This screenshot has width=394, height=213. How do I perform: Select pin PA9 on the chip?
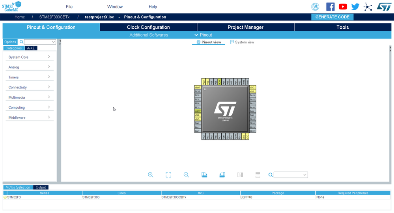point(252,111)
